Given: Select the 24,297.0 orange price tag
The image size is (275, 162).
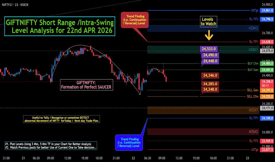Looking at the screenshot, I should pyautogui.click(x=267, y=90).
